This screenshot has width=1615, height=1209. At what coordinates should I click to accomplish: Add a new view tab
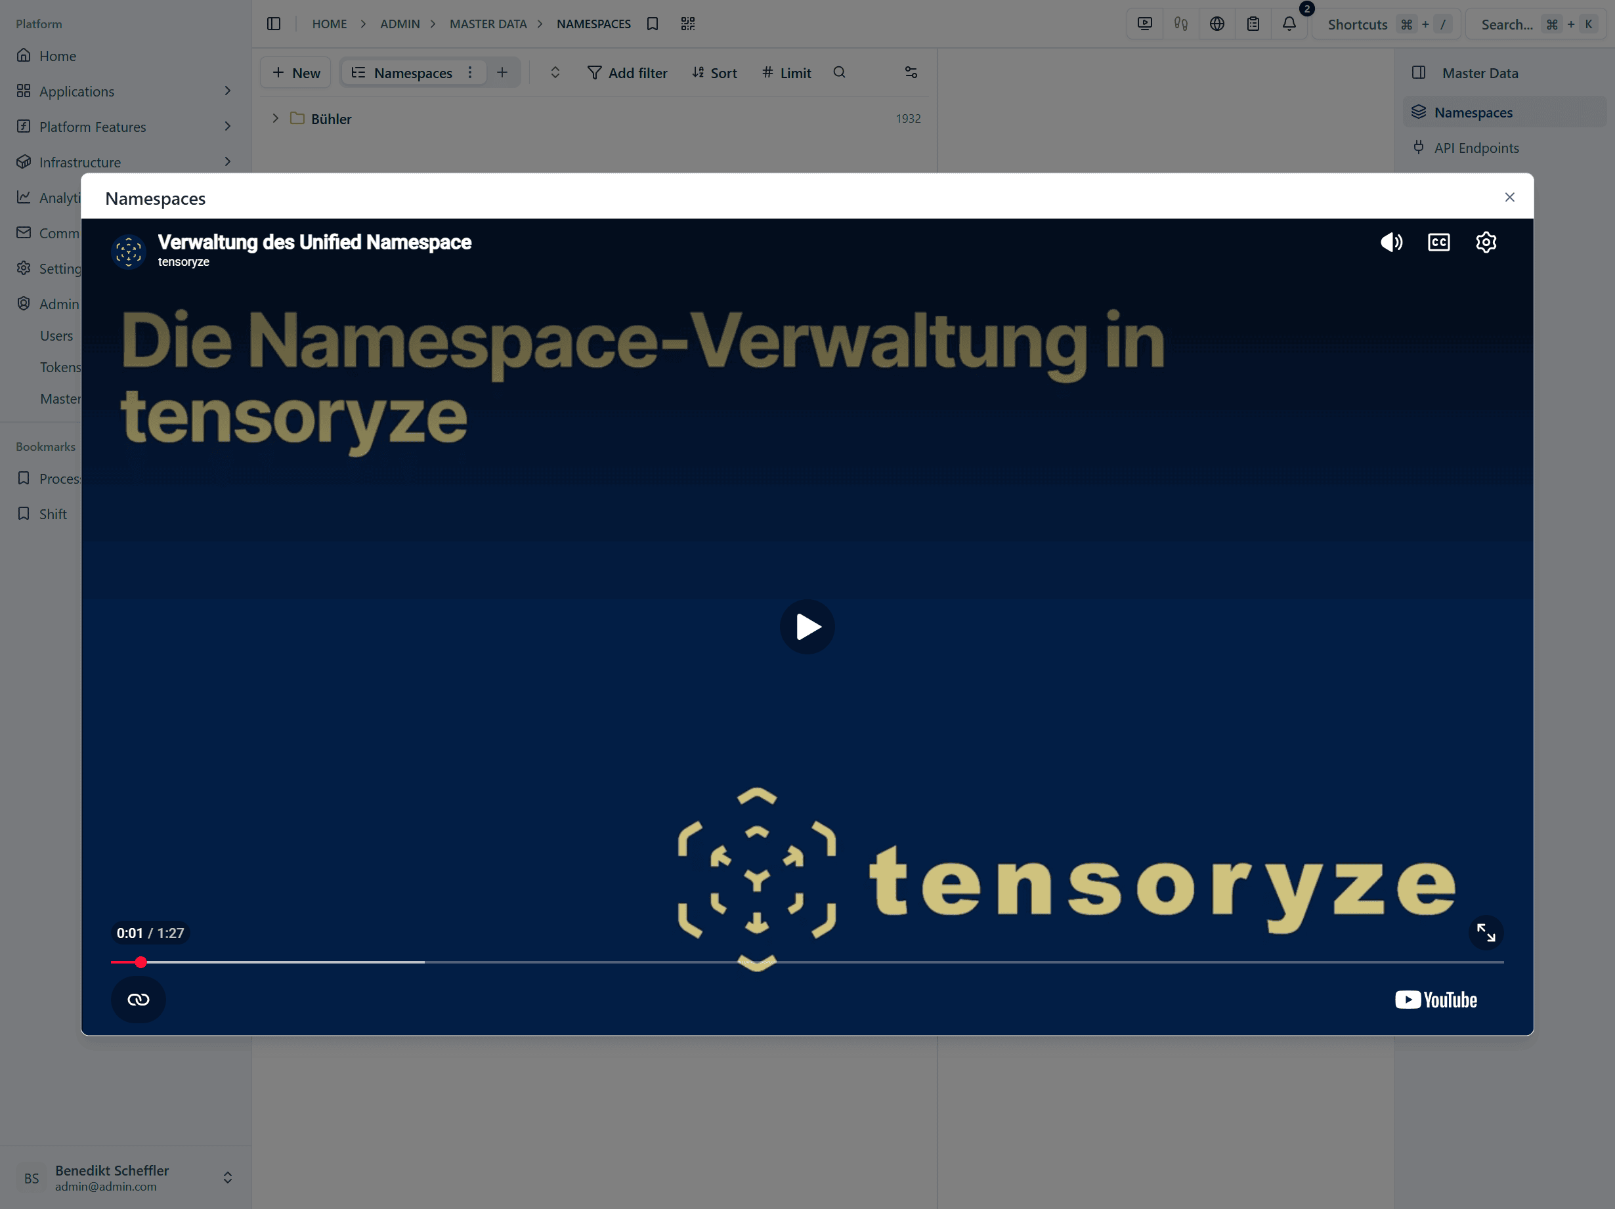pyautogui.click(x=502, y=72)
